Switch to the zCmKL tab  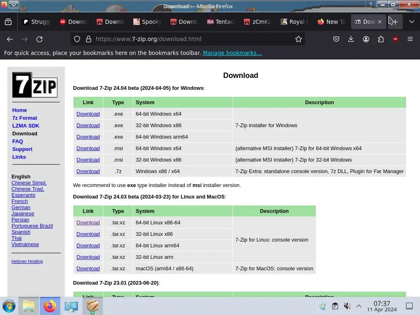click(x=258, y=22)
